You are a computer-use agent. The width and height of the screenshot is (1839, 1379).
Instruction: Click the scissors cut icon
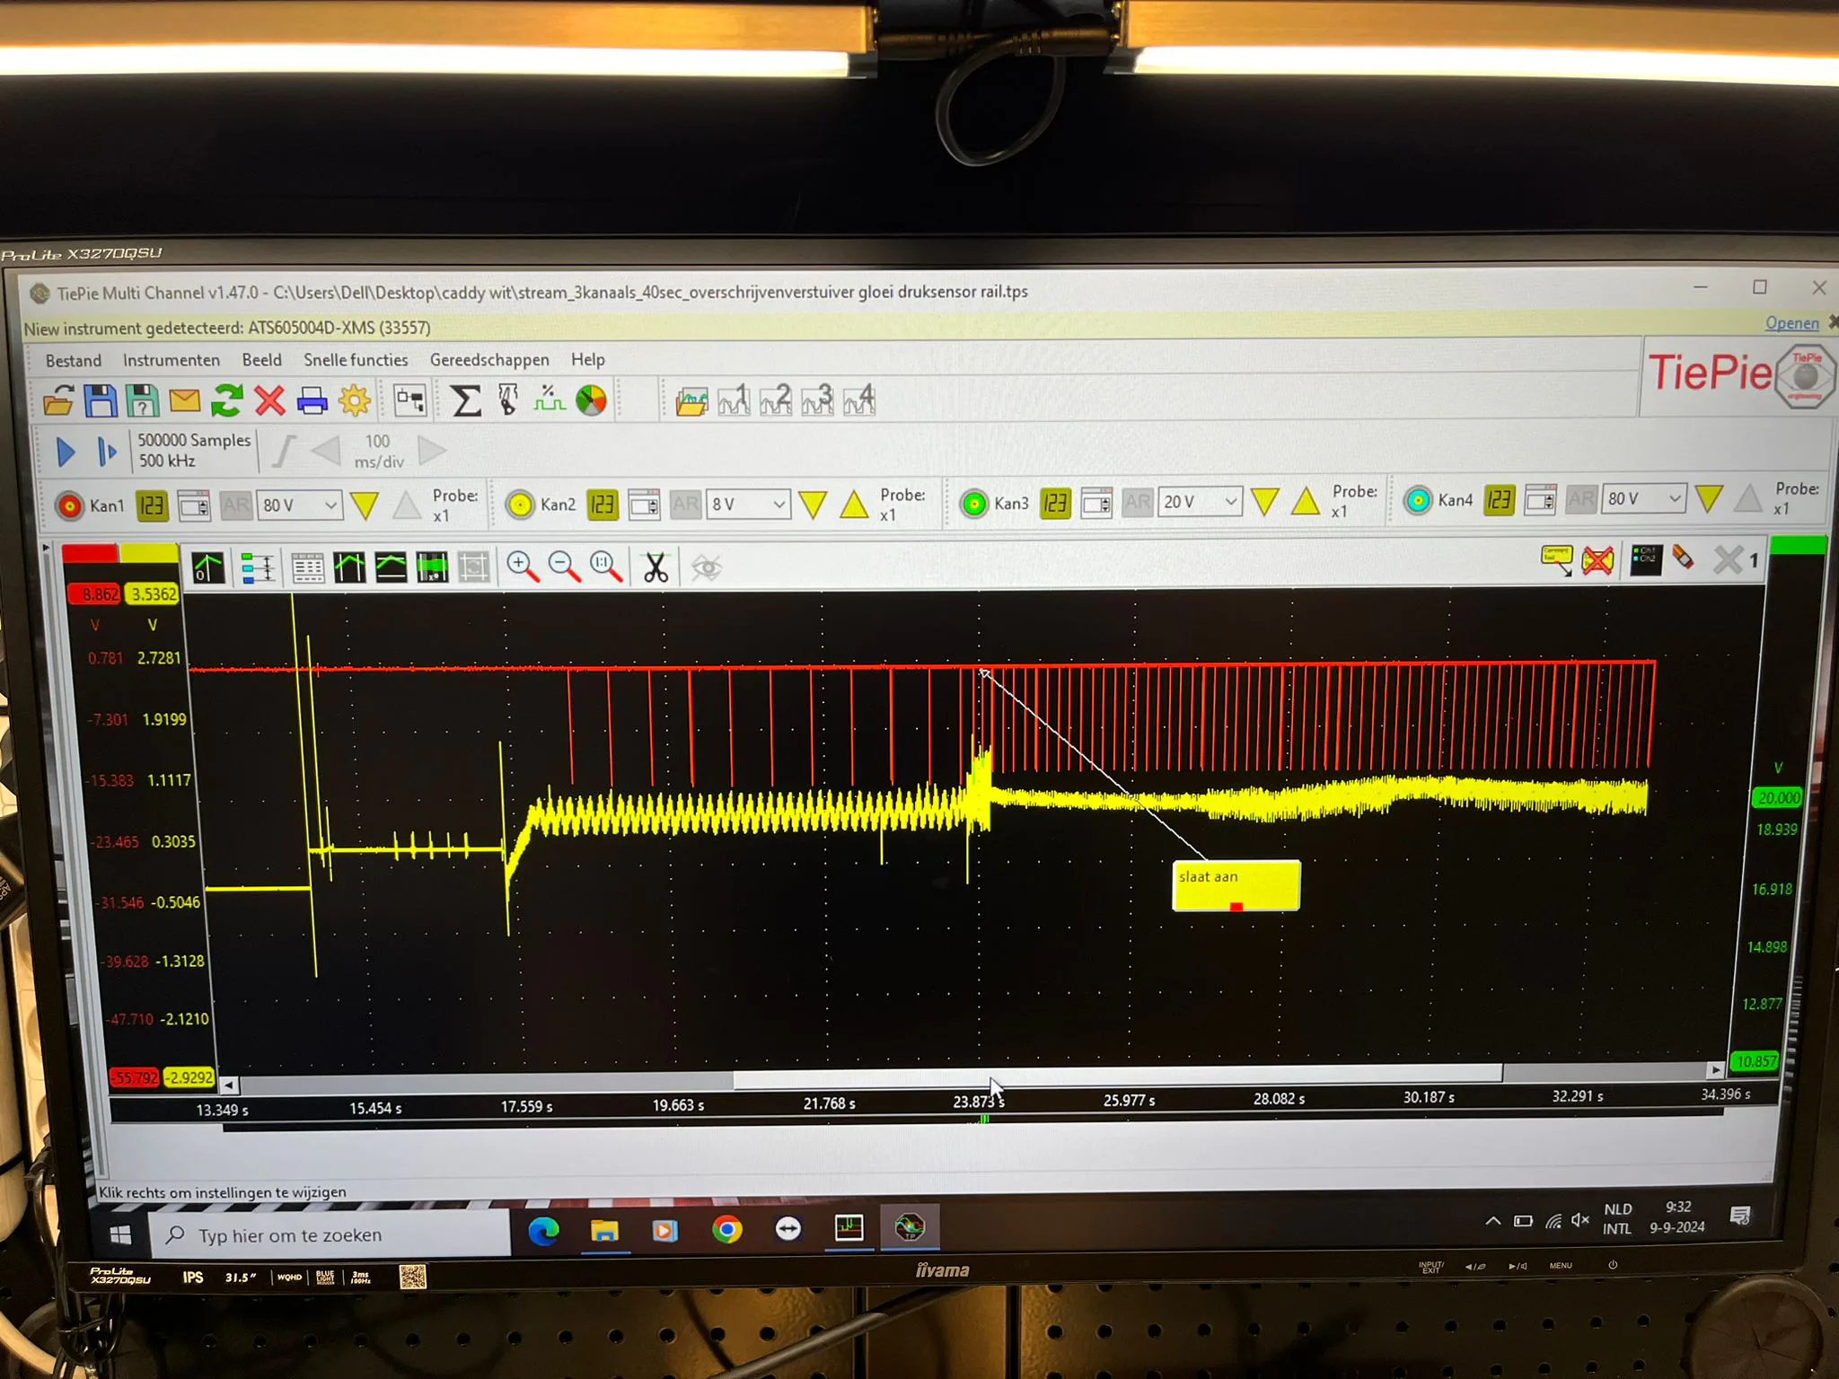656,567
